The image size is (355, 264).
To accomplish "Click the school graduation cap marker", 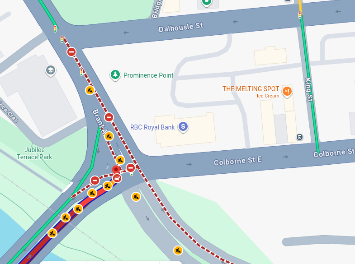I will point(51,70).
